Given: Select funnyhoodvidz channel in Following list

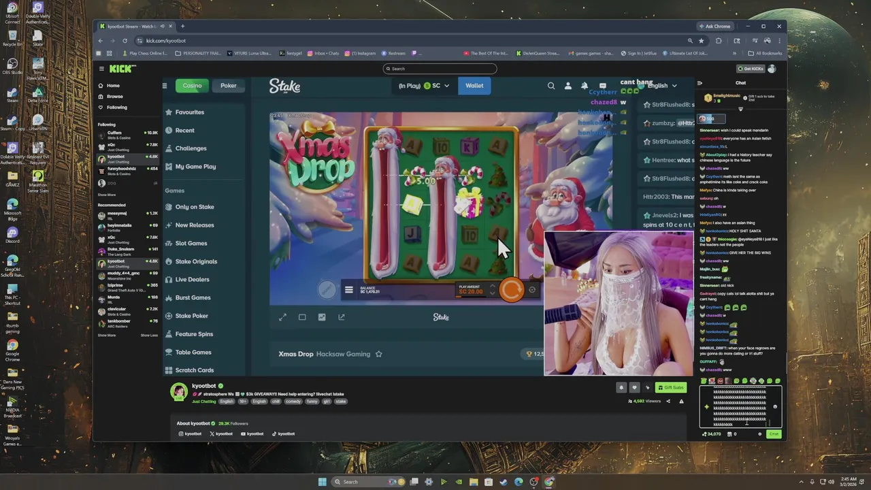Looking at the screenshot, I should pyautogui.click(x=127, y=170).
